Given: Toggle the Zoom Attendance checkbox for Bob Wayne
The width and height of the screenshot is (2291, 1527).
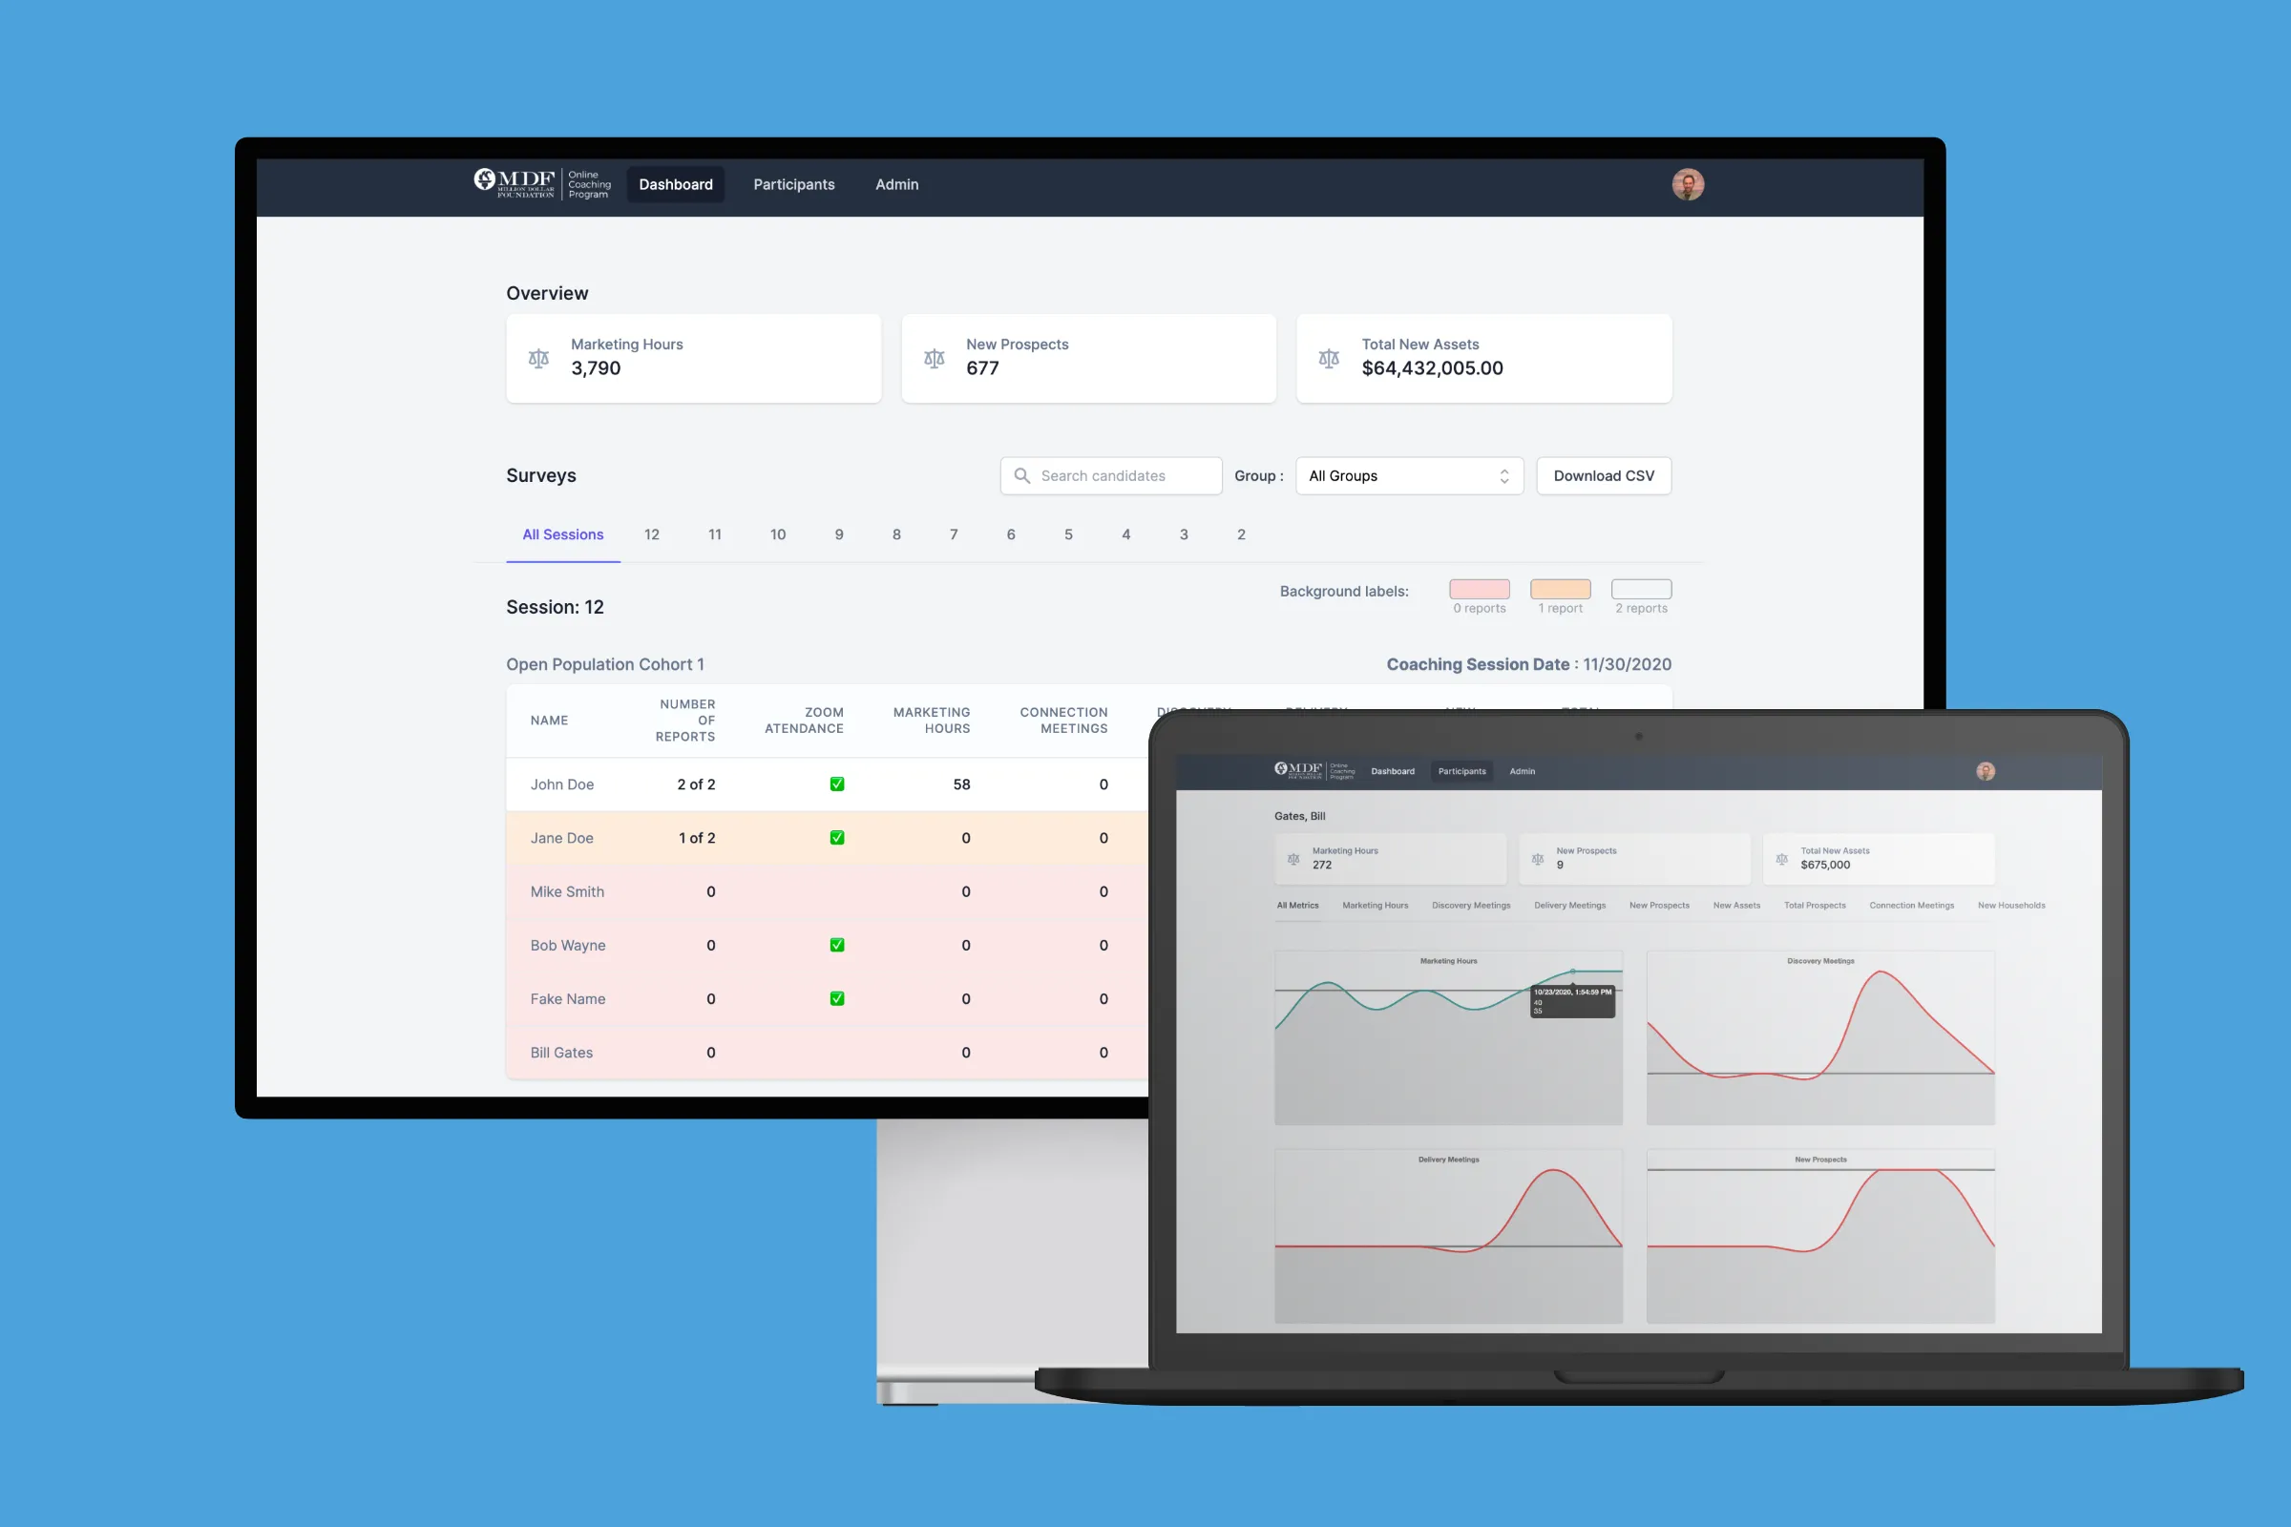Looking at the screenshot, I should point(837,944).
